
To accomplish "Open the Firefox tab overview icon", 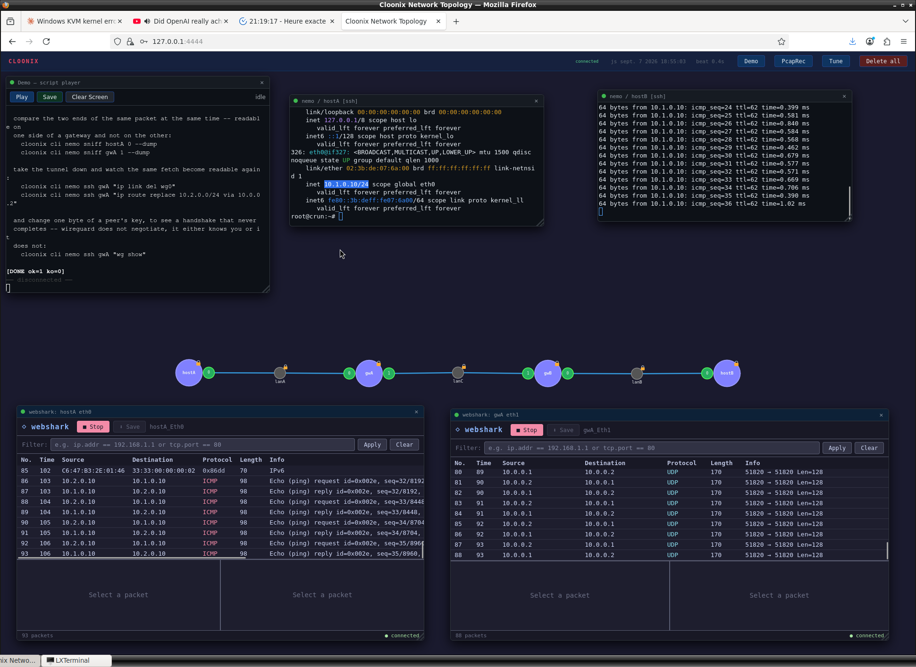I will (10, 21).
